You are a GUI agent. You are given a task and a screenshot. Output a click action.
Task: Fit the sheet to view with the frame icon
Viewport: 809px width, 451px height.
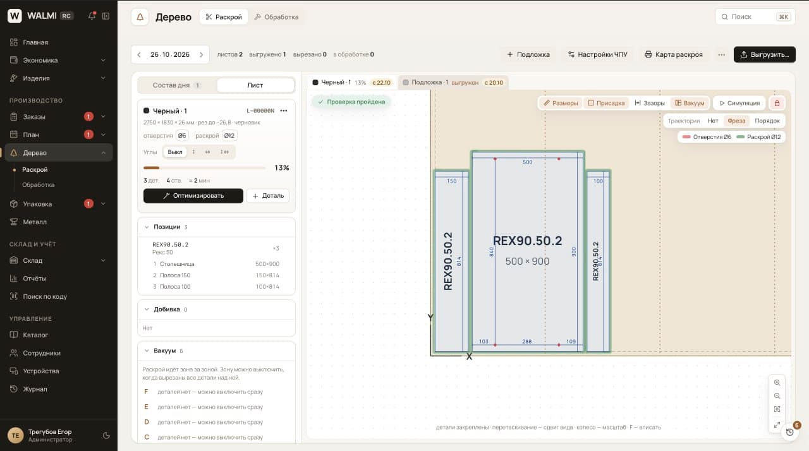777,409
